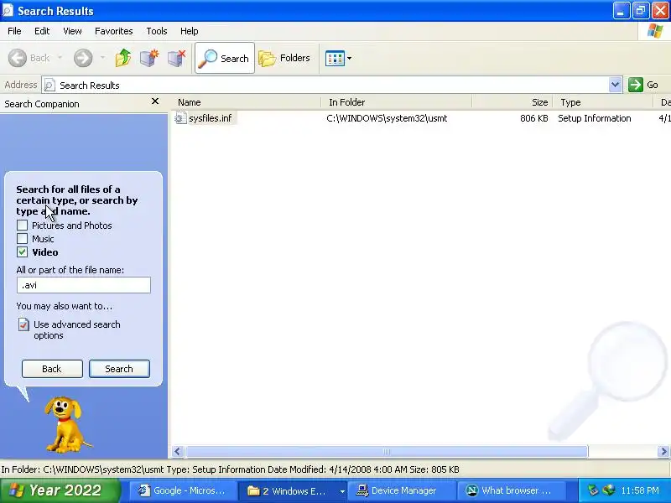Screen dimensions: 671x503
Task: Sort results by Name column
Action: pos(246,102)
